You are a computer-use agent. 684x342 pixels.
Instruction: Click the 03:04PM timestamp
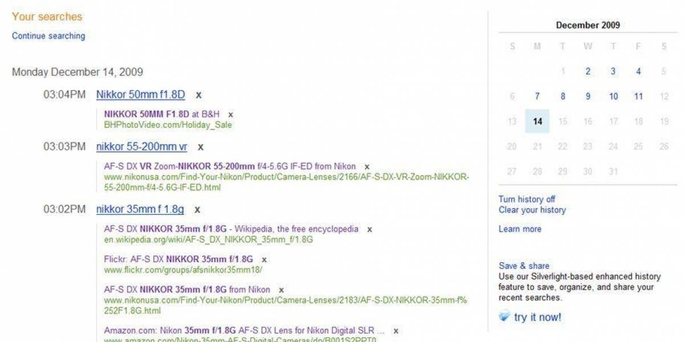pos(64,95)
